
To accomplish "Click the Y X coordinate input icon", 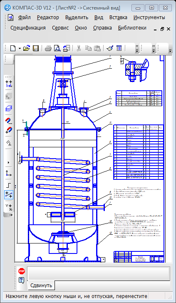I will pyautogui.click(x=9, y=207).
